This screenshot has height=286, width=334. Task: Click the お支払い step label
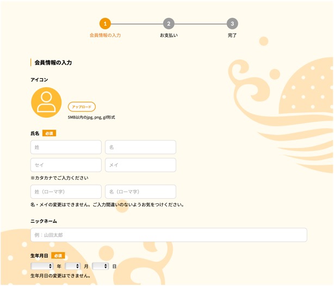click(x=169, y=35)
